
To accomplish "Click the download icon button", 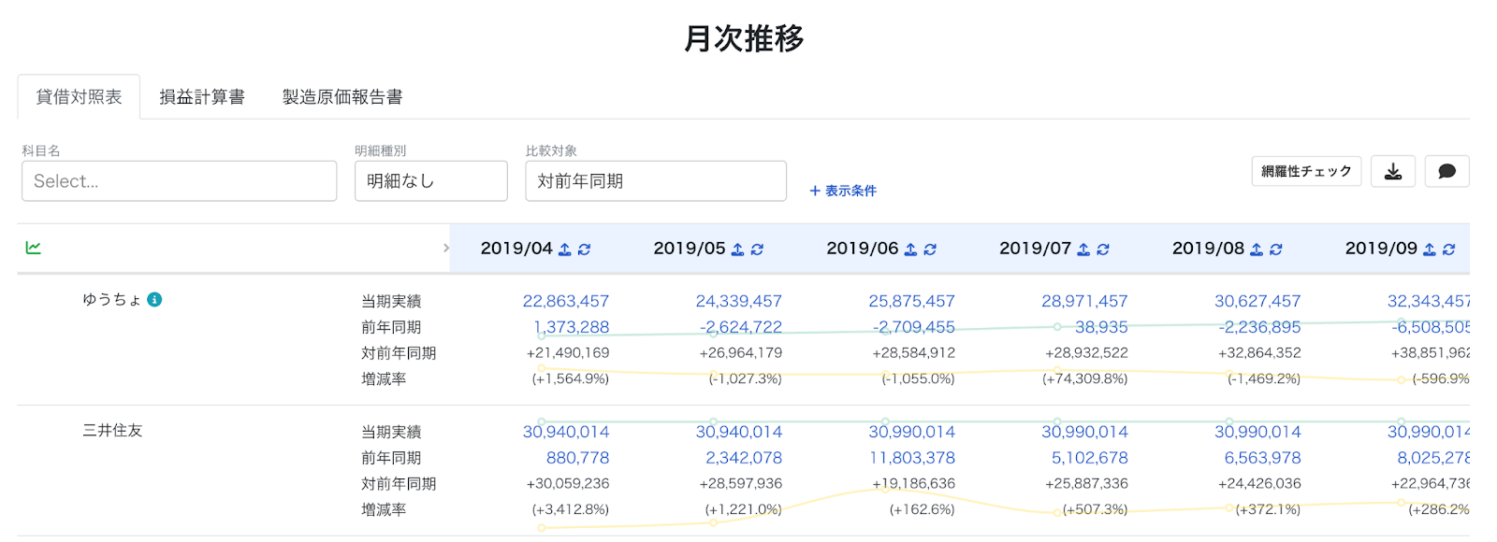I will (x=1393, y=171).
